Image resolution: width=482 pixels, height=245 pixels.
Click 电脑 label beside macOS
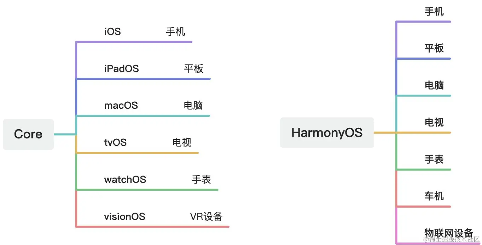pyautogui.click(x=193, y=105)
